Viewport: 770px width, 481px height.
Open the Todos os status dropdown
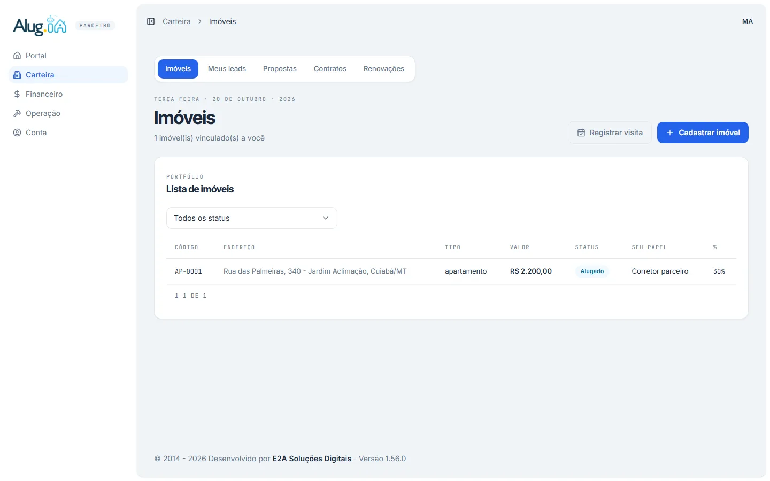point(252,218)
